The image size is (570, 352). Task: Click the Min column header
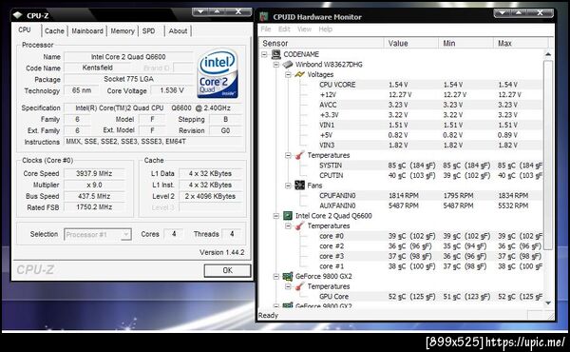point(466,44)
